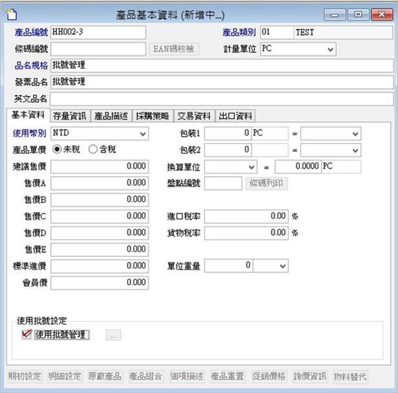
Task: Select the 產品描述 tab
Action: [111, 116]
